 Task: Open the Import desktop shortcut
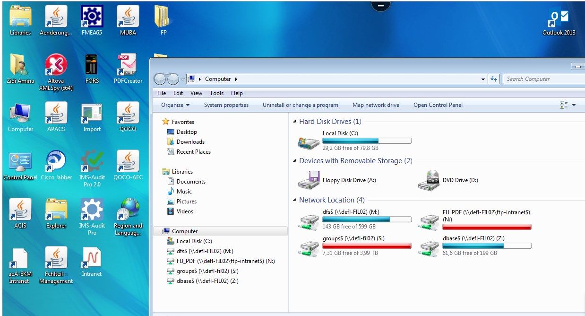click(92, 117)
